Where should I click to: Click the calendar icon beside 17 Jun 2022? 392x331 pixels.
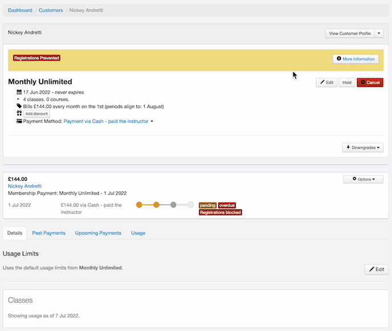pyautogui.click(x=19, y=92)
